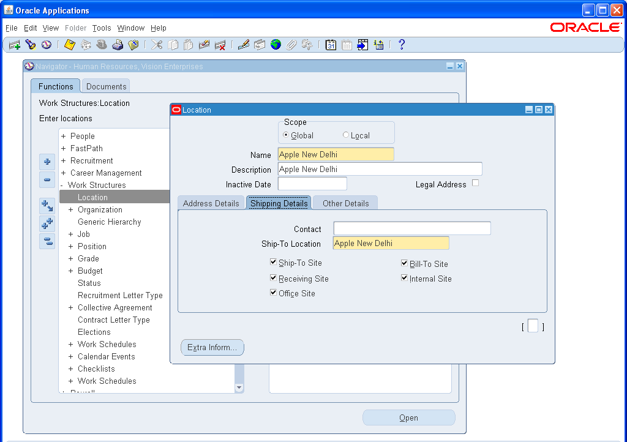Image resolution: width=627 pixels, height=442 pixels.
Task: Click the navigator Expand All button
Action: point(47,223)
